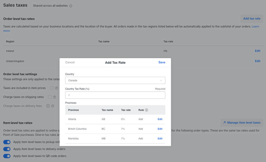Screen dimensions: 266x162
Task: Edit the Manitoba province tax rate
Action: 160,139
